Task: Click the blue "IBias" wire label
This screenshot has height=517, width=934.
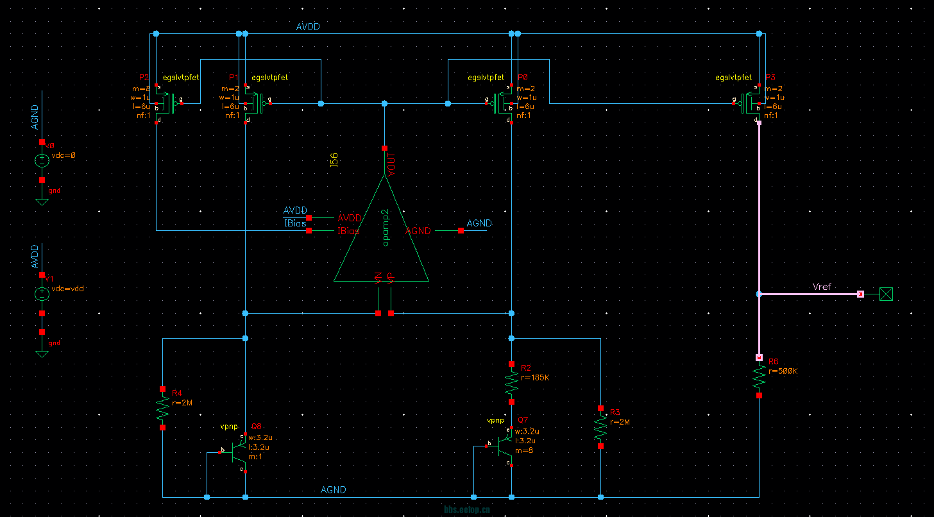Action: point(294,223)
